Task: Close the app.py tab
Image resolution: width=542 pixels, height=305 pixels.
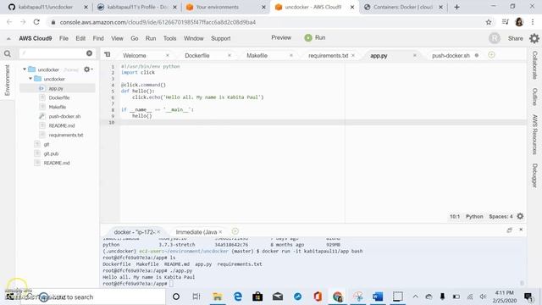Action: coord(414,55)
